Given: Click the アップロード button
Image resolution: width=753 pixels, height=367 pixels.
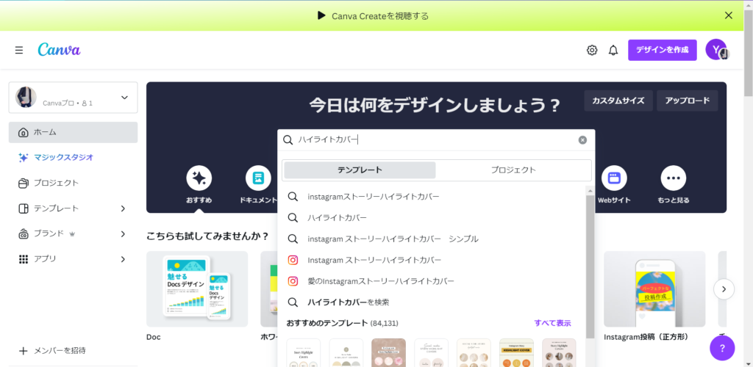Looking at the screenshot, I should [x=688, y=101].
